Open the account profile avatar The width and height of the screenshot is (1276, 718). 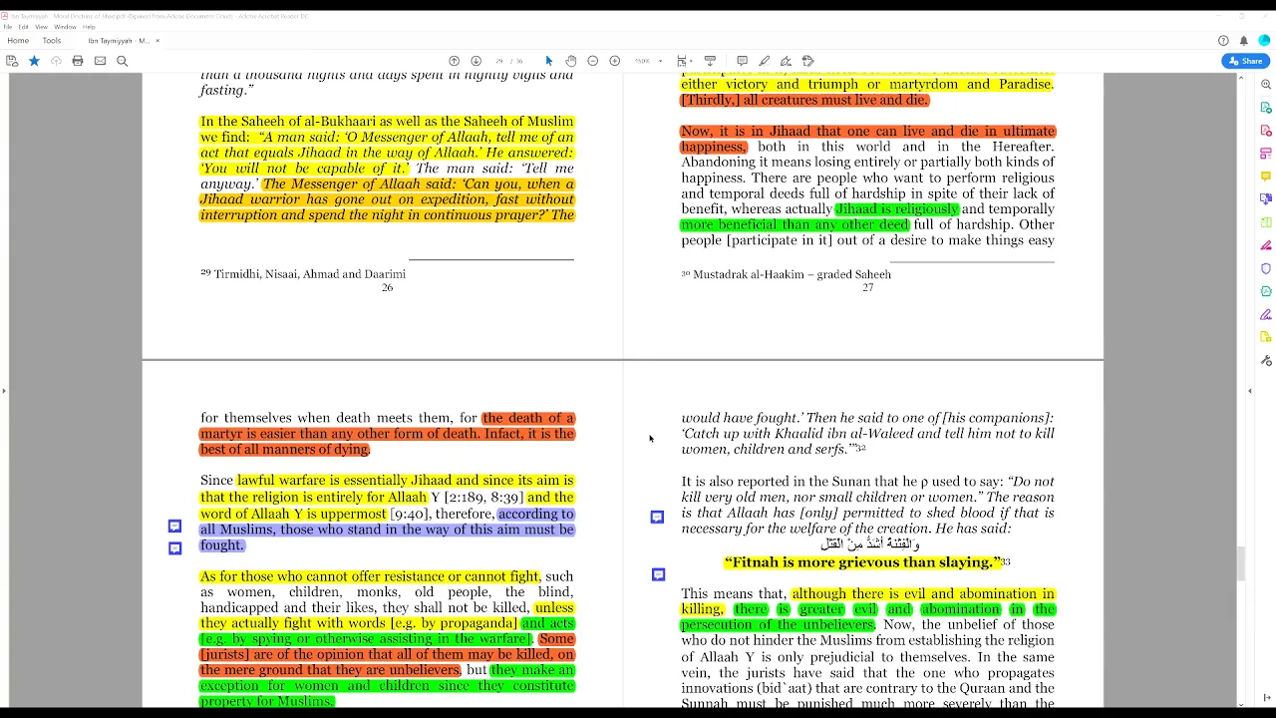coord(1264,41)
